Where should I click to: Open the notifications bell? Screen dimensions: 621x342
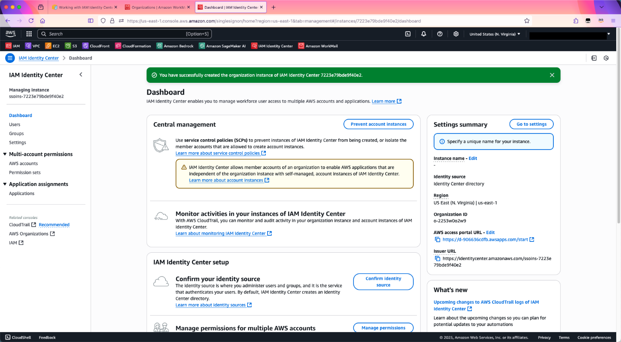pyautogui.click(x=424, y=34)
